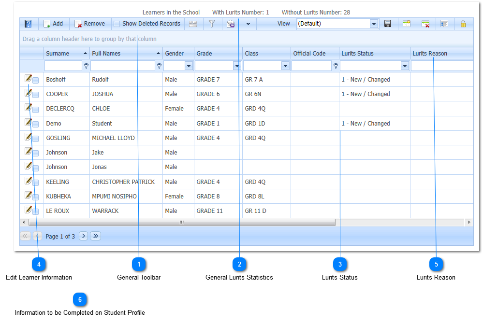483x324 pixels.
Task: Edit learner KUBHEKA with pencil icon
Action: [x=29, y=195]
